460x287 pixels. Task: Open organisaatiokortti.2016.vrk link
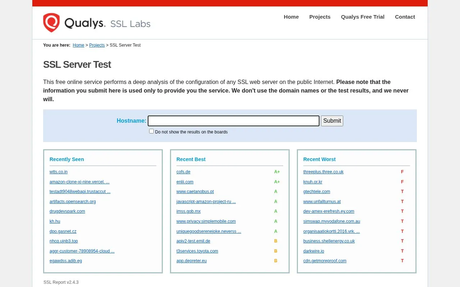point(331,231)
